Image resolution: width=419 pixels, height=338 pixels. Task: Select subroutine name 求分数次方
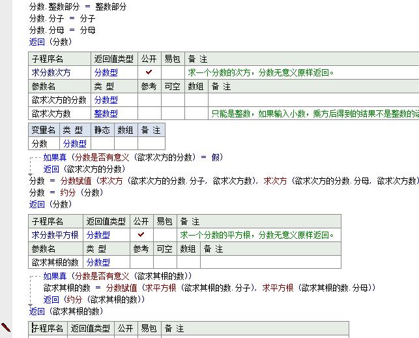click(51, 72)
